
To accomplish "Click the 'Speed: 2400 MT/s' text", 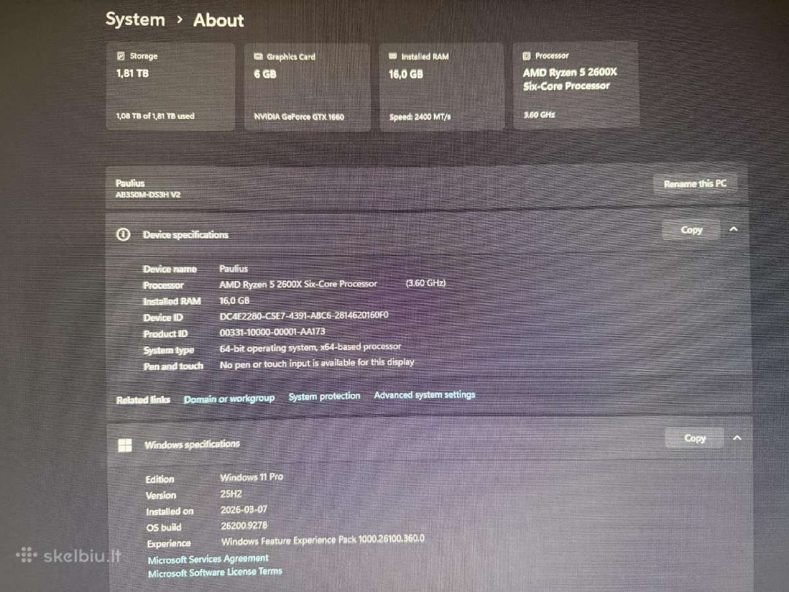I will pos(419,116).
